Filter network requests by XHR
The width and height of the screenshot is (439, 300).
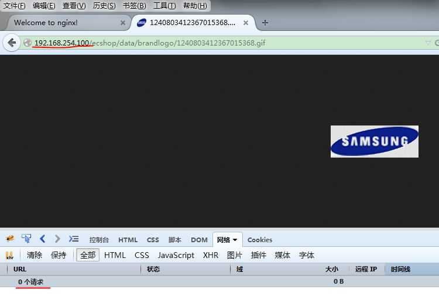(x=211, y=255)
